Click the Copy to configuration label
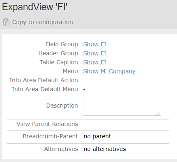 [x=43, y=22]
